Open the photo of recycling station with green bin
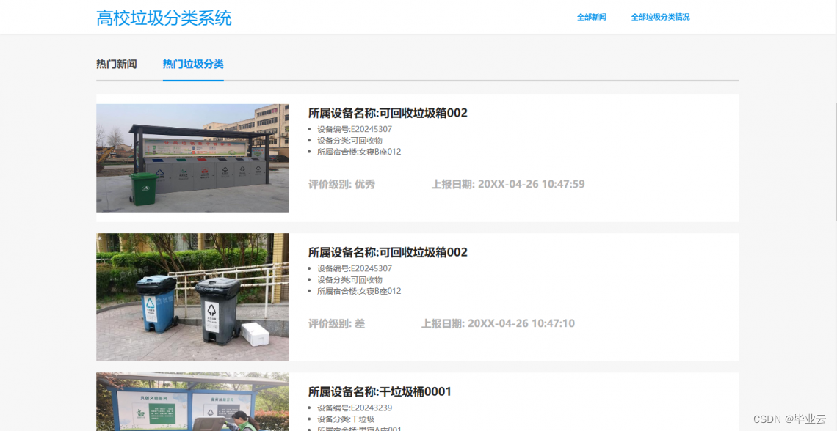 click(192, 158)
